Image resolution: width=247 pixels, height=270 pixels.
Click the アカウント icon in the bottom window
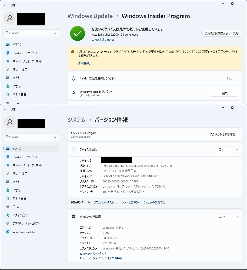[x=8, y=190]
